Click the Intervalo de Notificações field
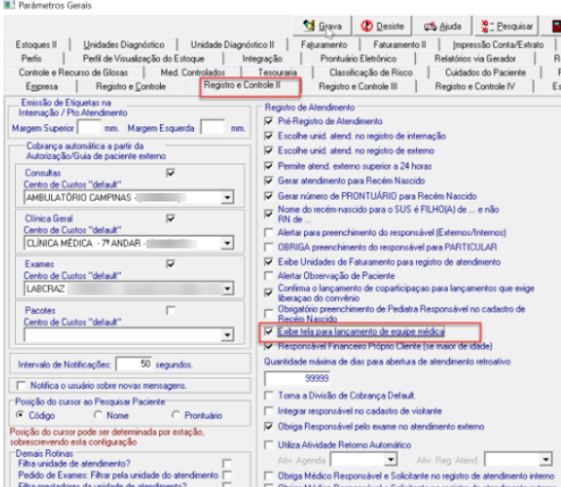The height and width of the screenshot is (487, 561). [135, 365]
